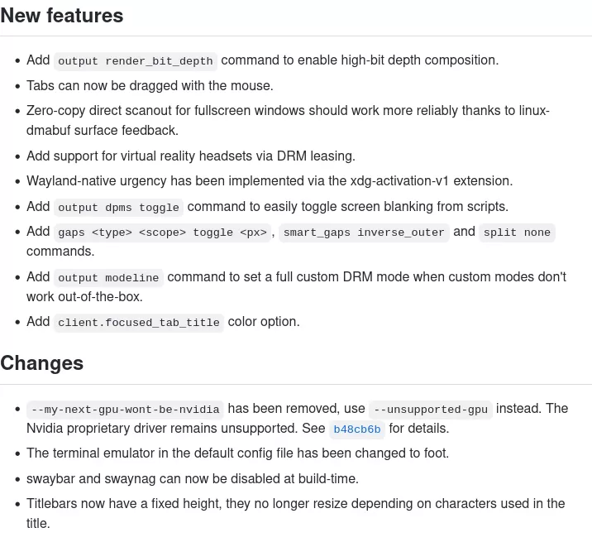592x542 pixels.
Task: Click the tabs dragged with mouse item
Action: [x=150, y=86]
